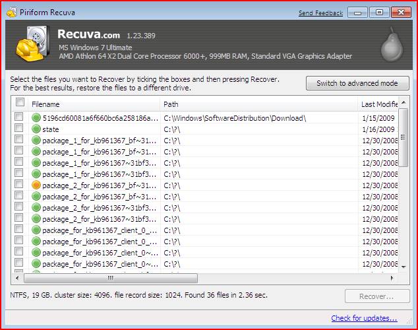This screenshot has height=330, width=418.
Task: Tick checkbox of the orange-status package_2_for_kb961367_bf row
Action: 18,183
